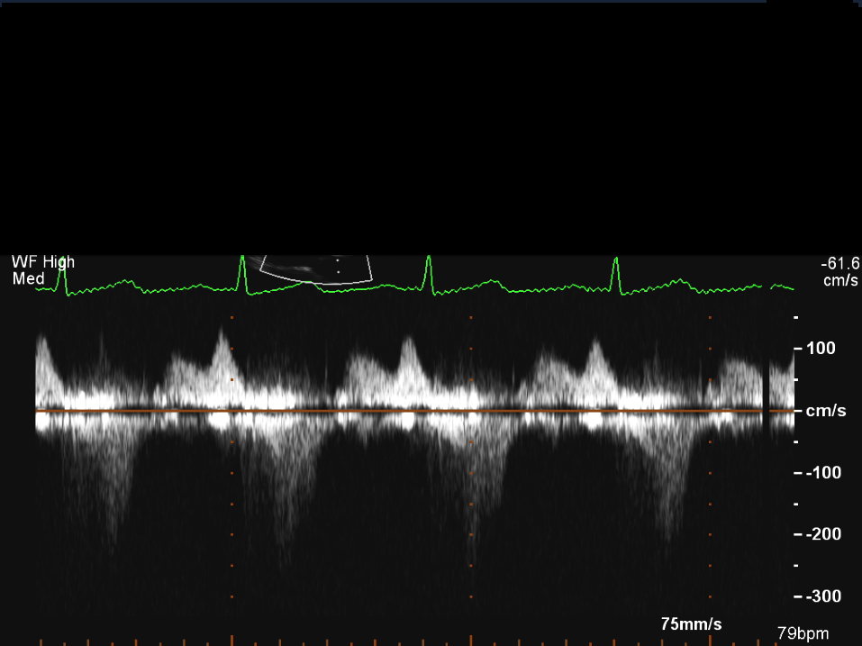Select the 75mm/s sweep speed label

click(x=691, y=624)
